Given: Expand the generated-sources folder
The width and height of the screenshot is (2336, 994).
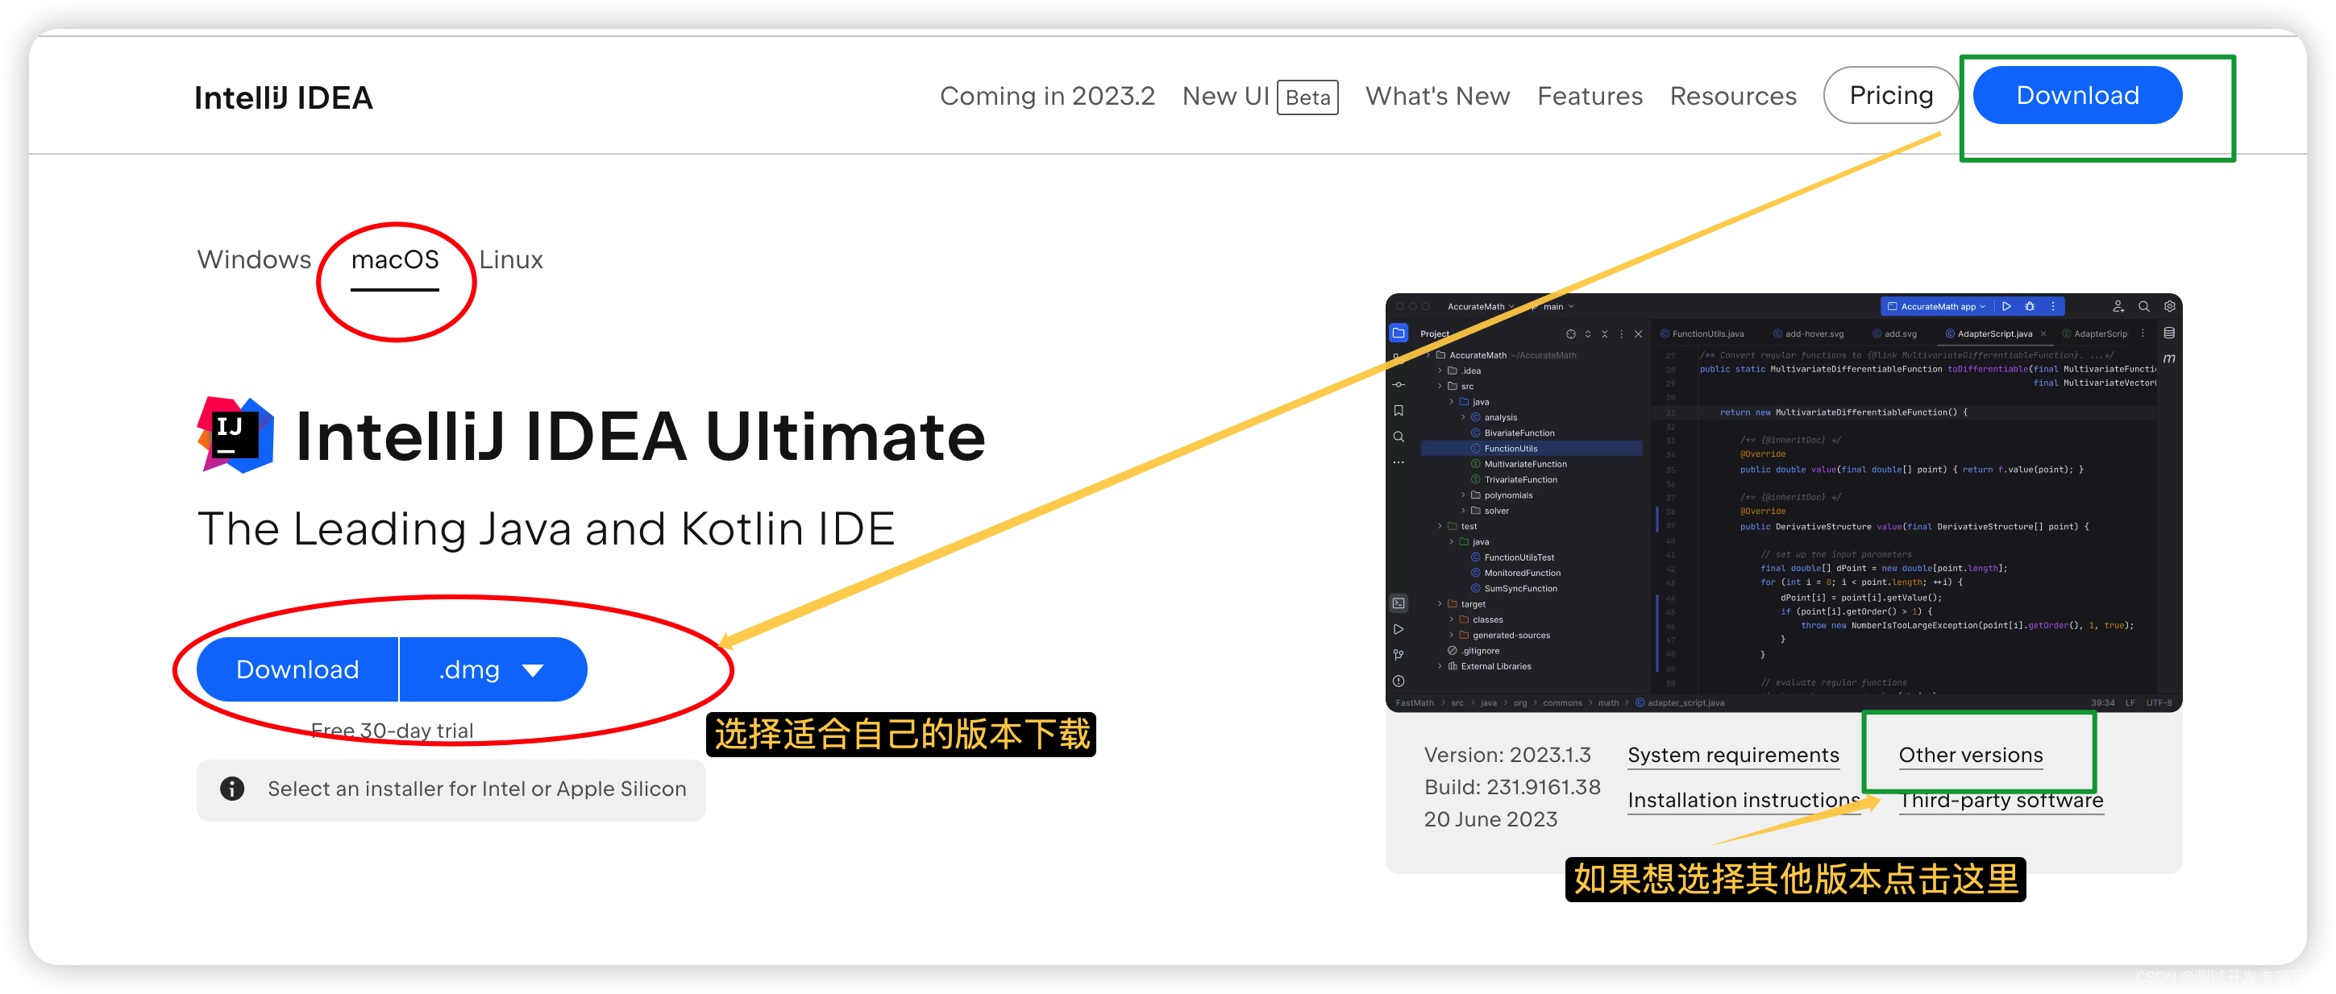Looking at the screenshot, I should click(1452, 636).
